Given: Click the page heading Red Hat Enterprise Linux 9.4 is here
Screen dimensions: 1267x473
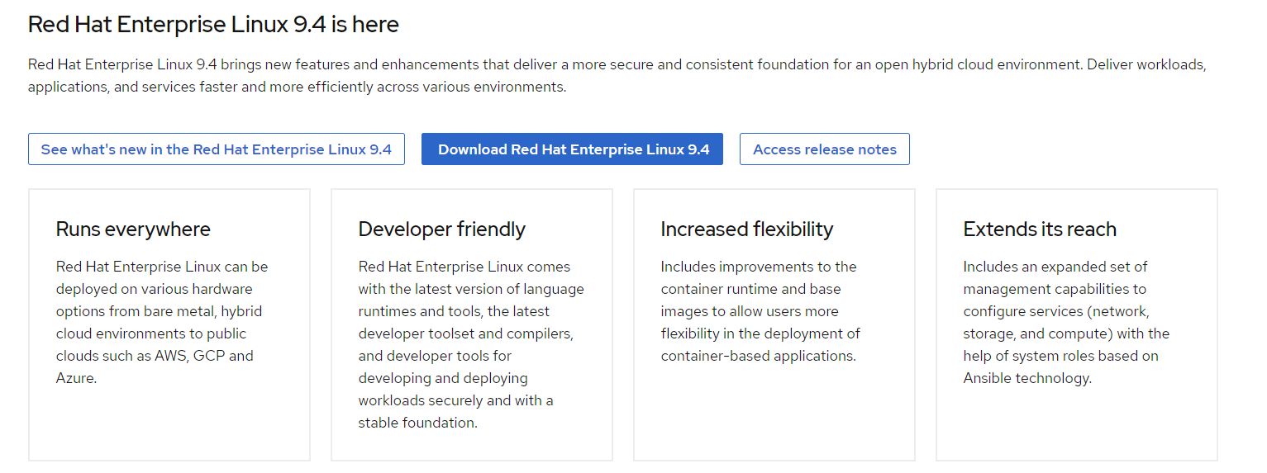Looking at the screenshot, I should pos(213,25).
